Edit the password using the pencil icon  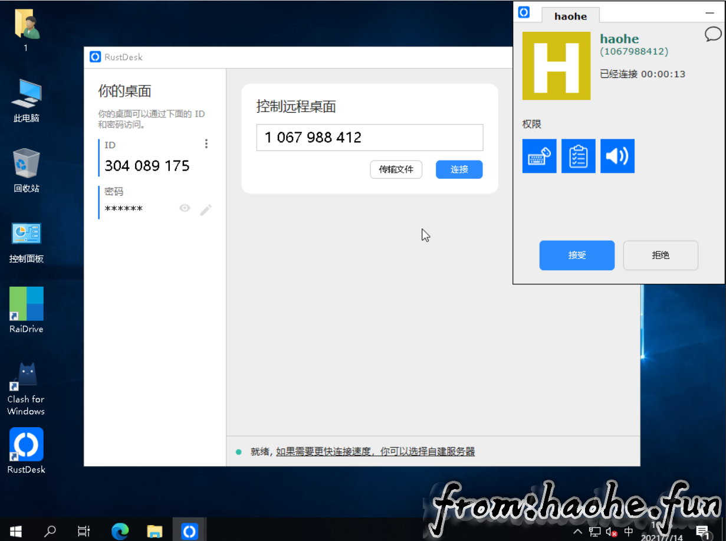(x=206, y=209)
